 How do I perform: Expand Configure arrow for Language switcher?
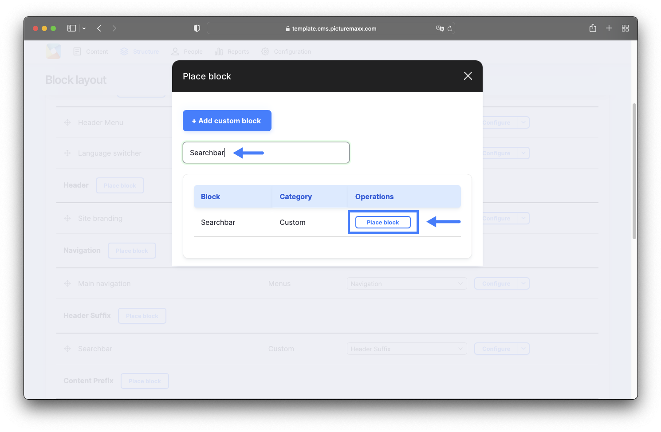(523, 153)
